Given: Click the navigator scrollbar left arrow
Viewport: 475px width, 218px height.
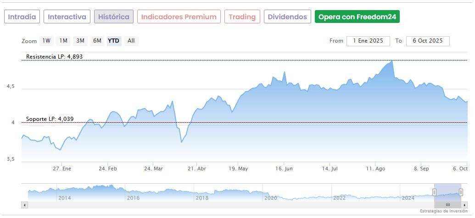Looking at the screenshot, I should coord(25,205).
